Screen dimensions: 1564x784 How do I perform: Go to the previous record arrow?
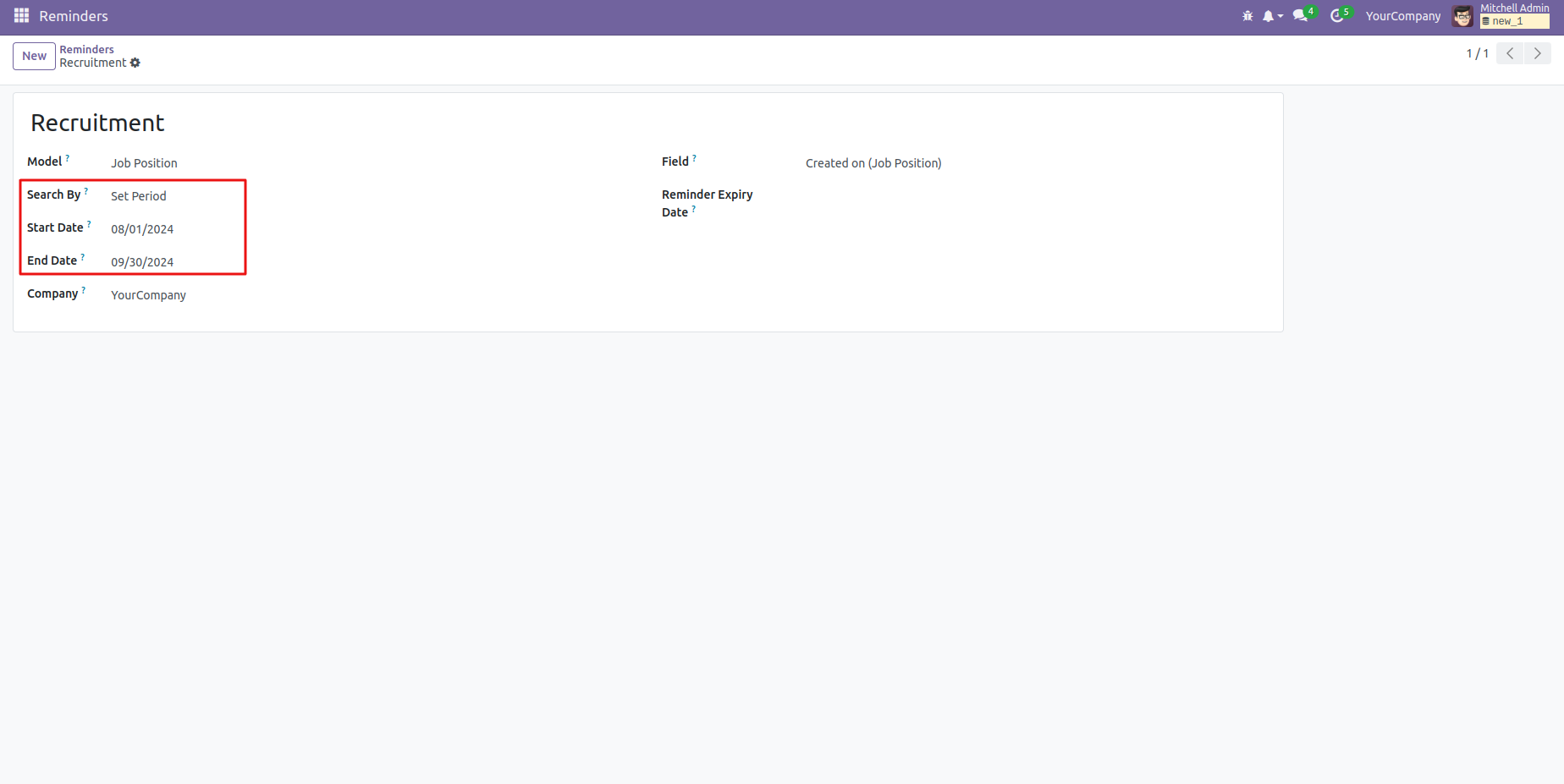pyautogui.click(x=1510, y=53)
